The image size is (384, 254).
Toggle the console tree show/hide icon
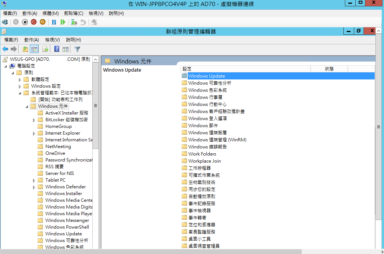(34, 49)
